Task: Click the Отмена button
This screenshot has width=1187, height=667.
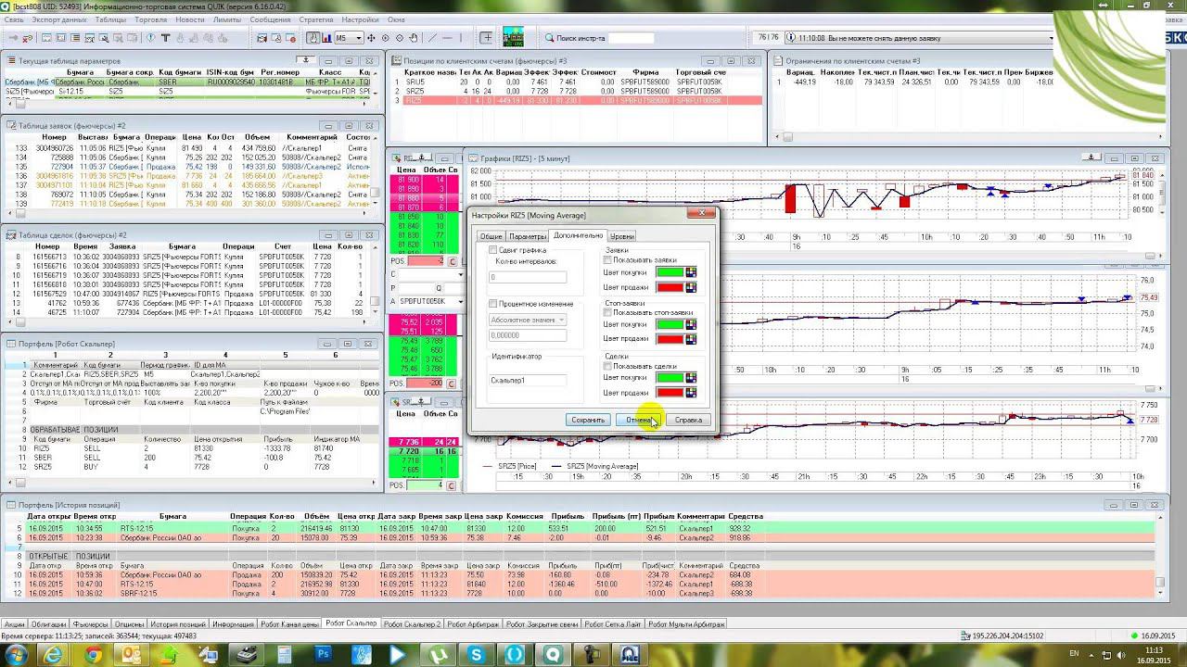Action: click(x=639, y=420)
